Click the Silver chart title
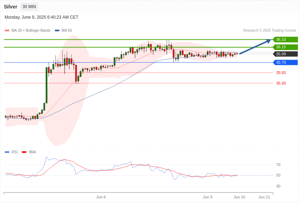Screen dimensions: 299x203 coord(11,7)
